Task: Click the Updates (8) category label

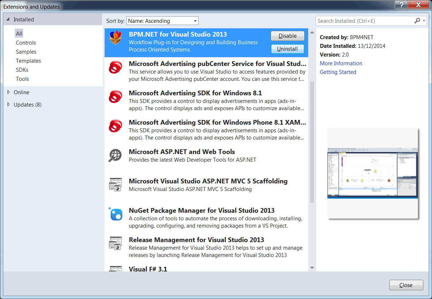Action: coord(27,105)
